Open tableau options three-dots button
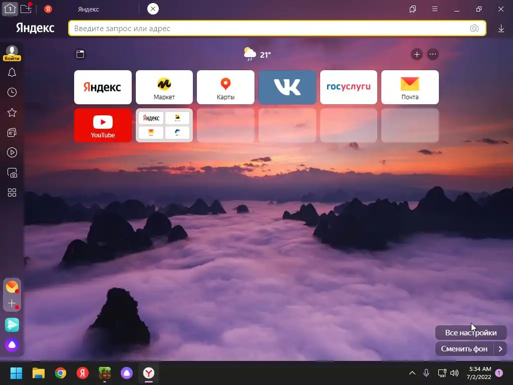This screenshot has height=385, width=513. coord(433,54)
